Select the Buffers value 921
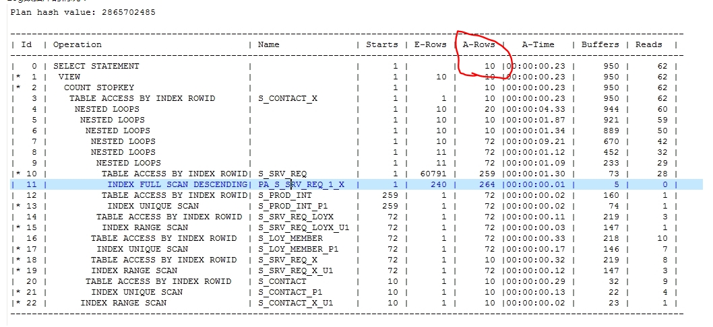The height and width of the screenshot is (327, 713). [x=611, y=120]
